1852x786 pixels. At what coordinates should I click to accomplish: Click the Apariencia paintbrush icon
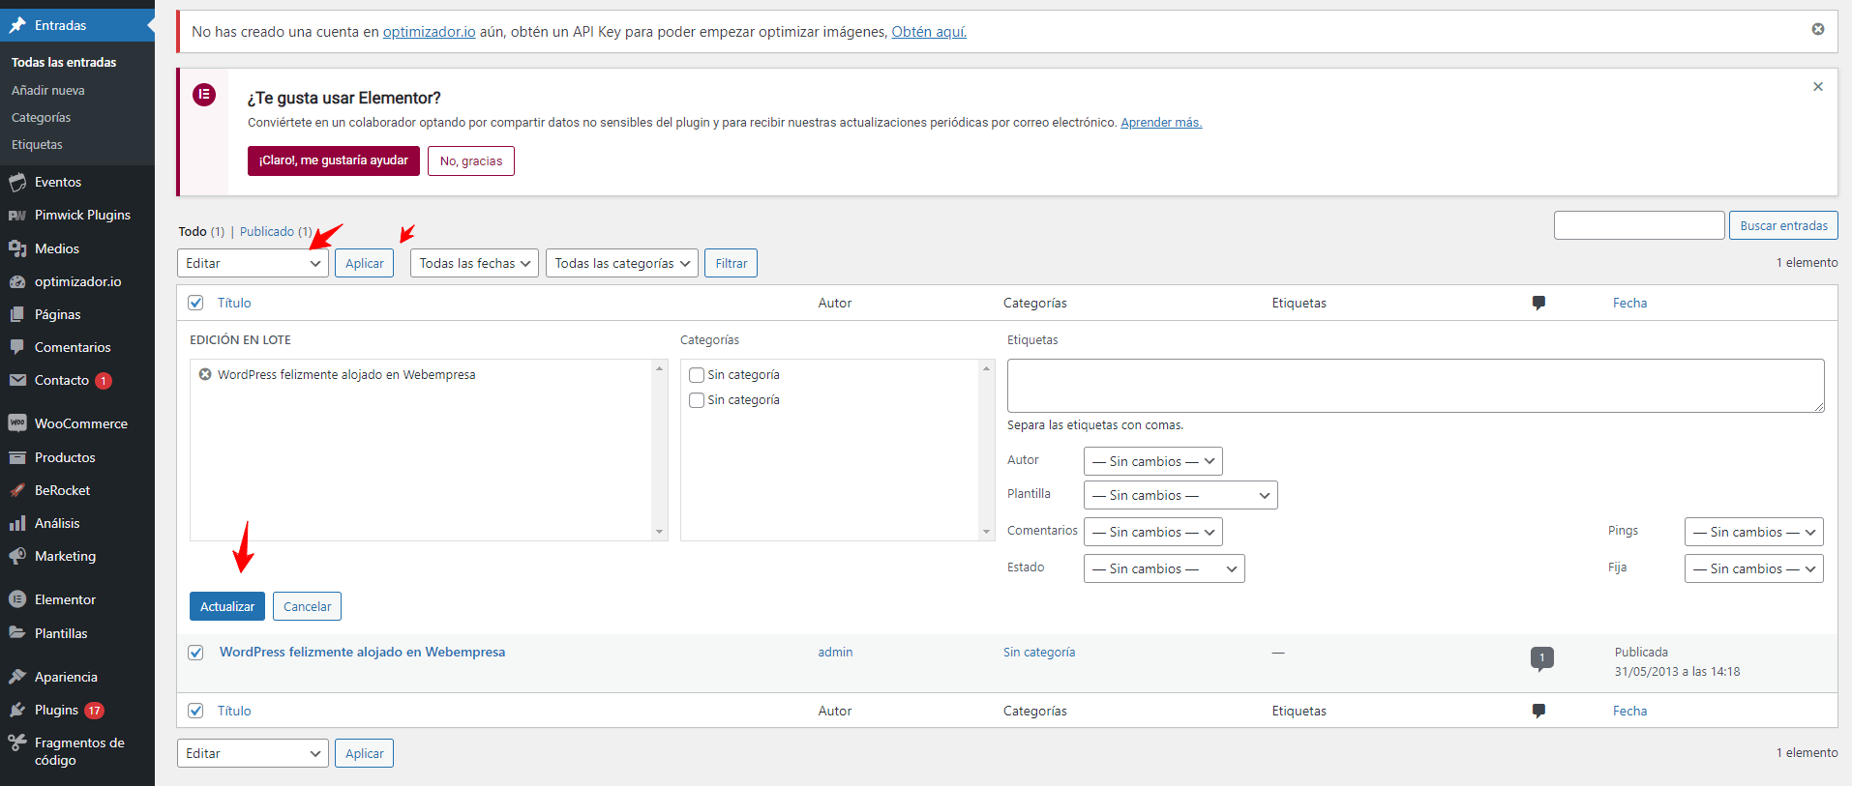click(17, 677)
